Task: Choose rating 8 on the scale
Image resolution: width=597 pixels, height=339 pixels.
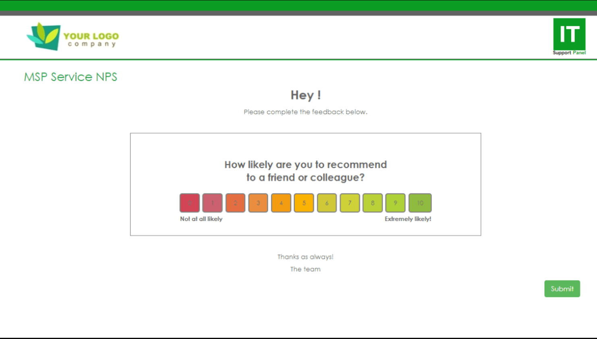Action: point(373,203)
